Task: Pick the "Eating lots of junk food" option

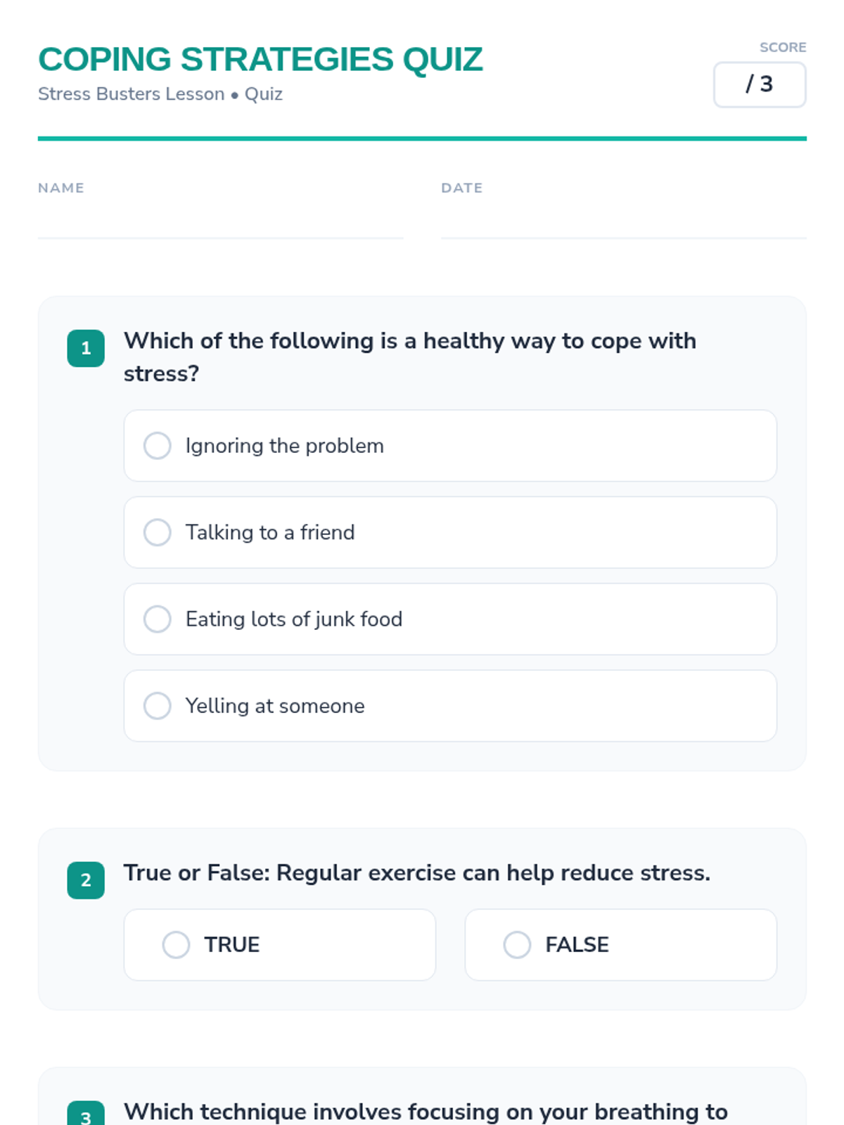Action: pos(158,619)
